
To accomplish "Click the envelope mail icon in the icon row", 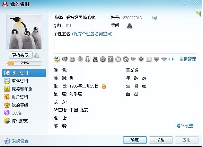I will [x=149, y=59].
